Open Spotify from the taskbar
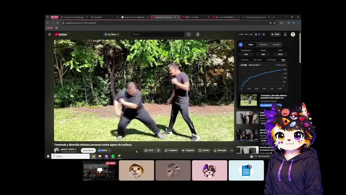This screenshot has height=195, width=346. click(x=113, y=156)
